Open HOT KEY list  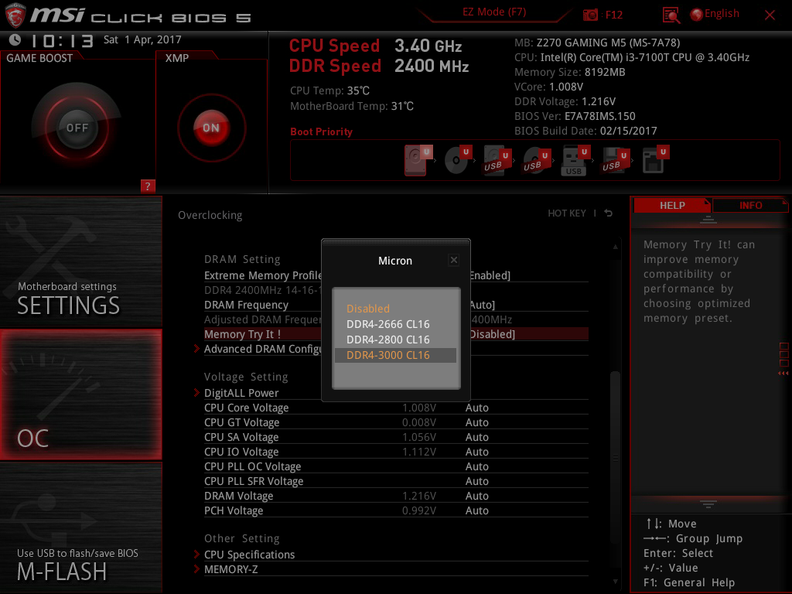tap(567, 213)
